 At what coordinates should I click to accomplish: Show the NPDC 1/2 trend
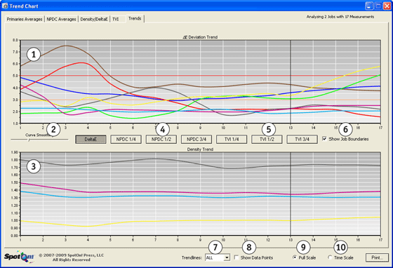(161, 139)
